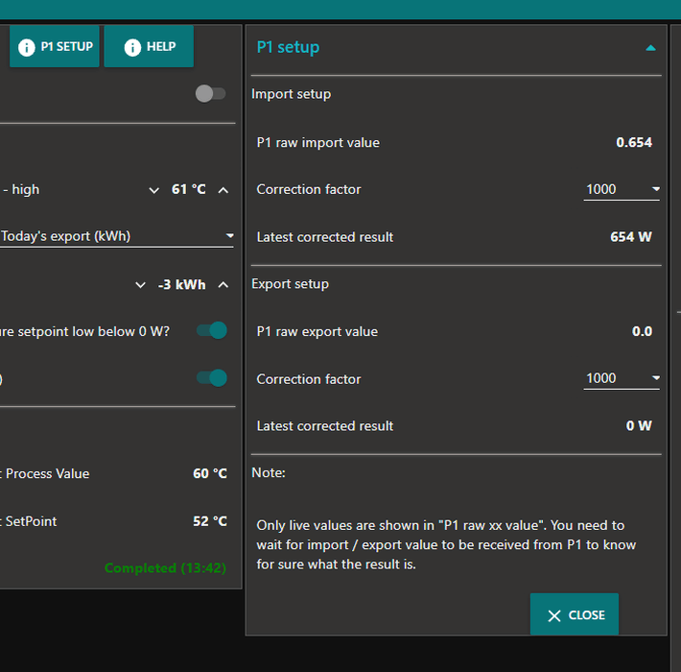Screen dimensions: 681x672
Task: Raise the 61 °C value with up chevron
Action: [x=223, y=190]
